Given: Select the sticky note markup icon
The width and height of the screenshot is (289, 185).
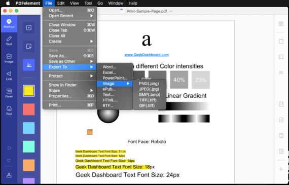Looking at the screenshot, I should tap(29, 46).
